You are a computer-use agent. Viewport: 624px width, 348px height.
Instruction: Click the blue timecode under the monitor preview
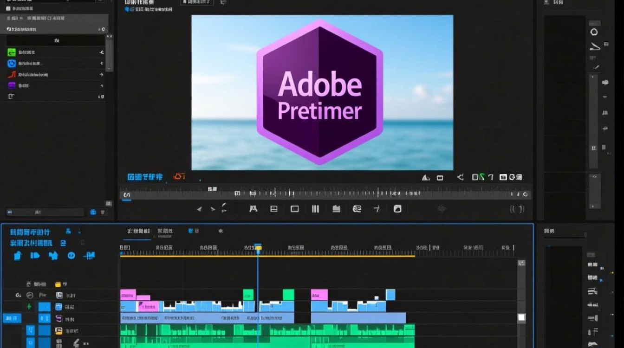click(145, 177)
